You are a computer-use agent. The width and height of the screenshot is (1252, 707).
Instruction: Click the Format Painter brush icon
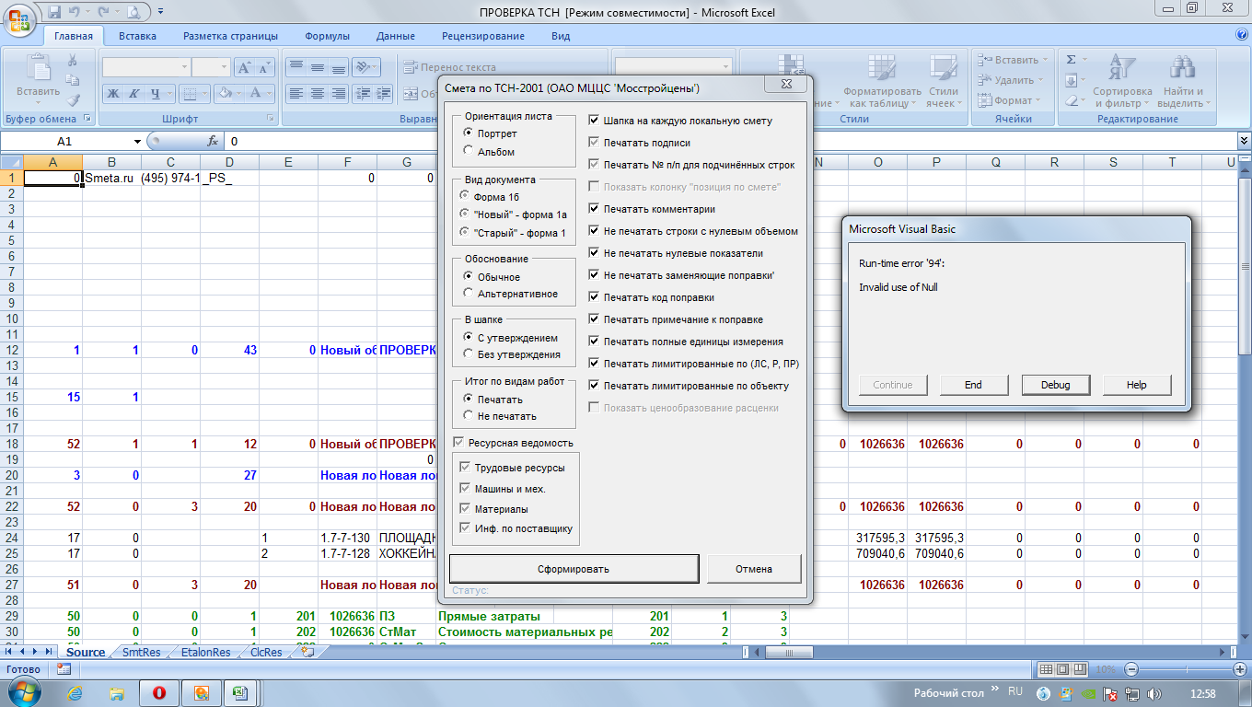(73, 100)
